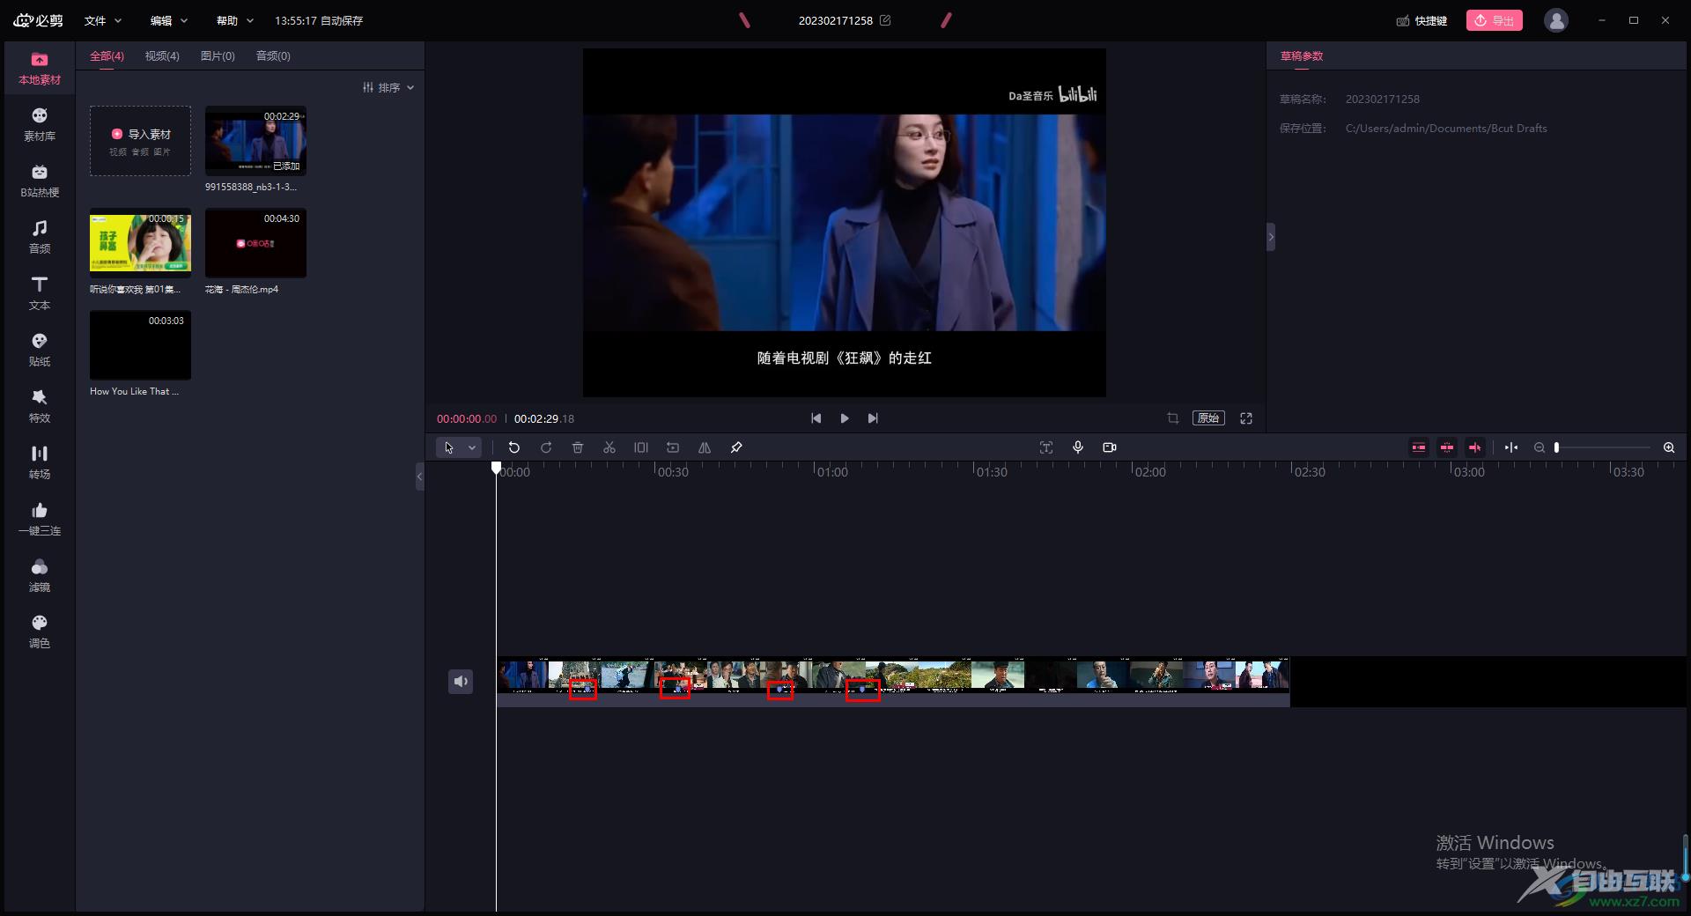1691x916 pixels.
Task: Click the freeze-frame icon beside the scissors
Action: click(641, 447)
